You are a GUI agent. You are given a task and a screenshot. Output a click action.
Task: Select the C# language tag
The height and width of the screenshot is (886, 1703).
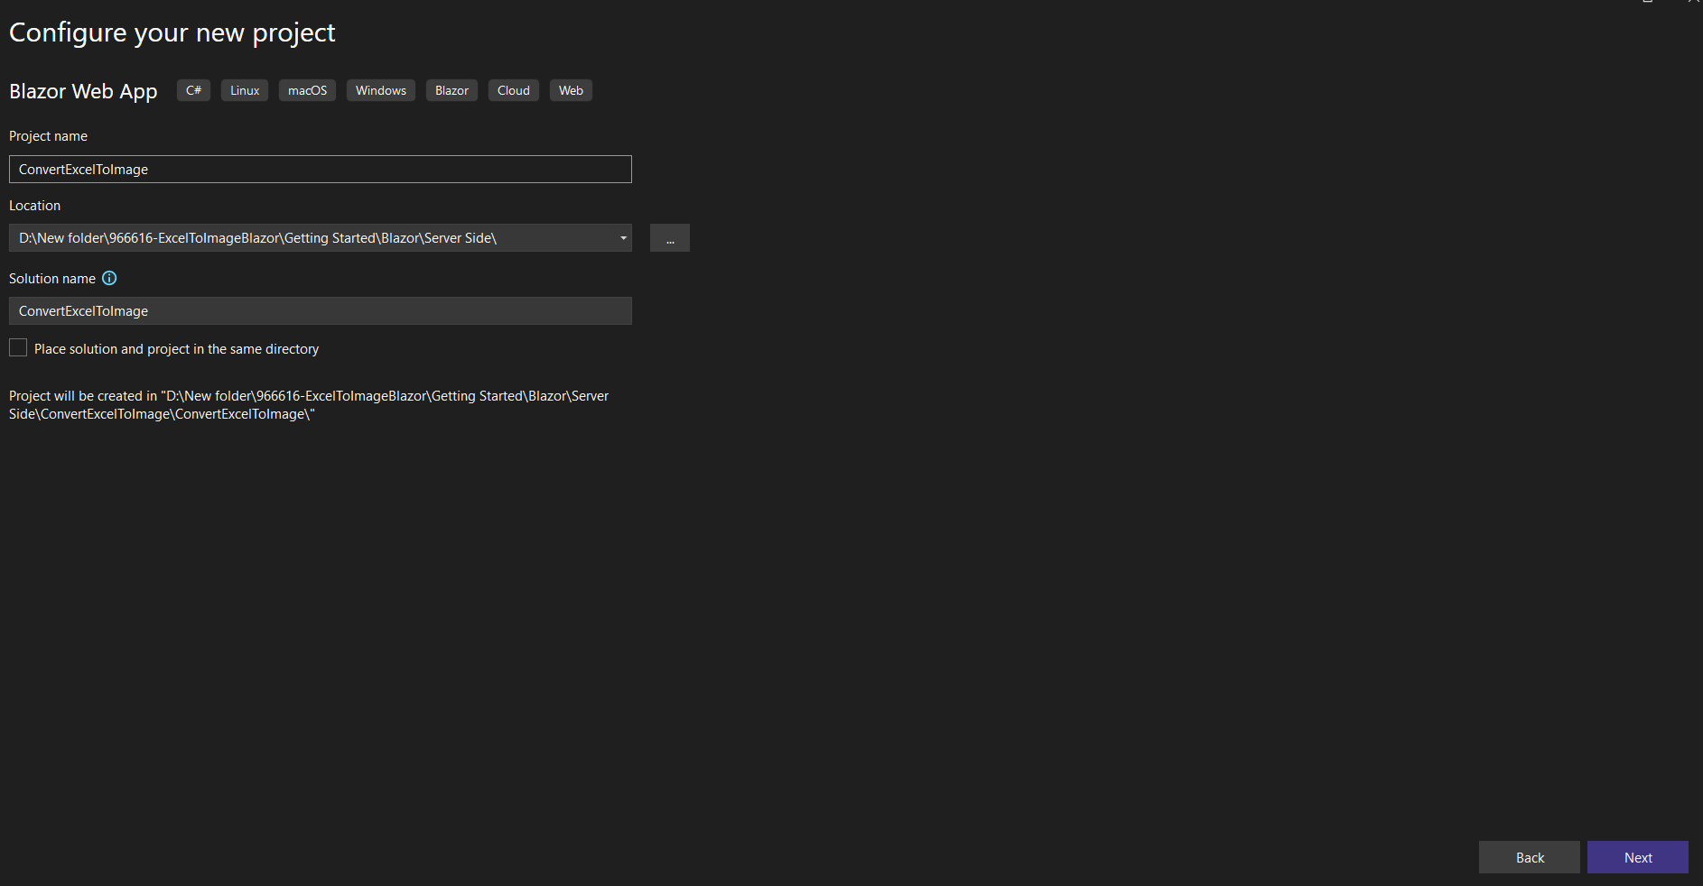(x=192, y=90)
